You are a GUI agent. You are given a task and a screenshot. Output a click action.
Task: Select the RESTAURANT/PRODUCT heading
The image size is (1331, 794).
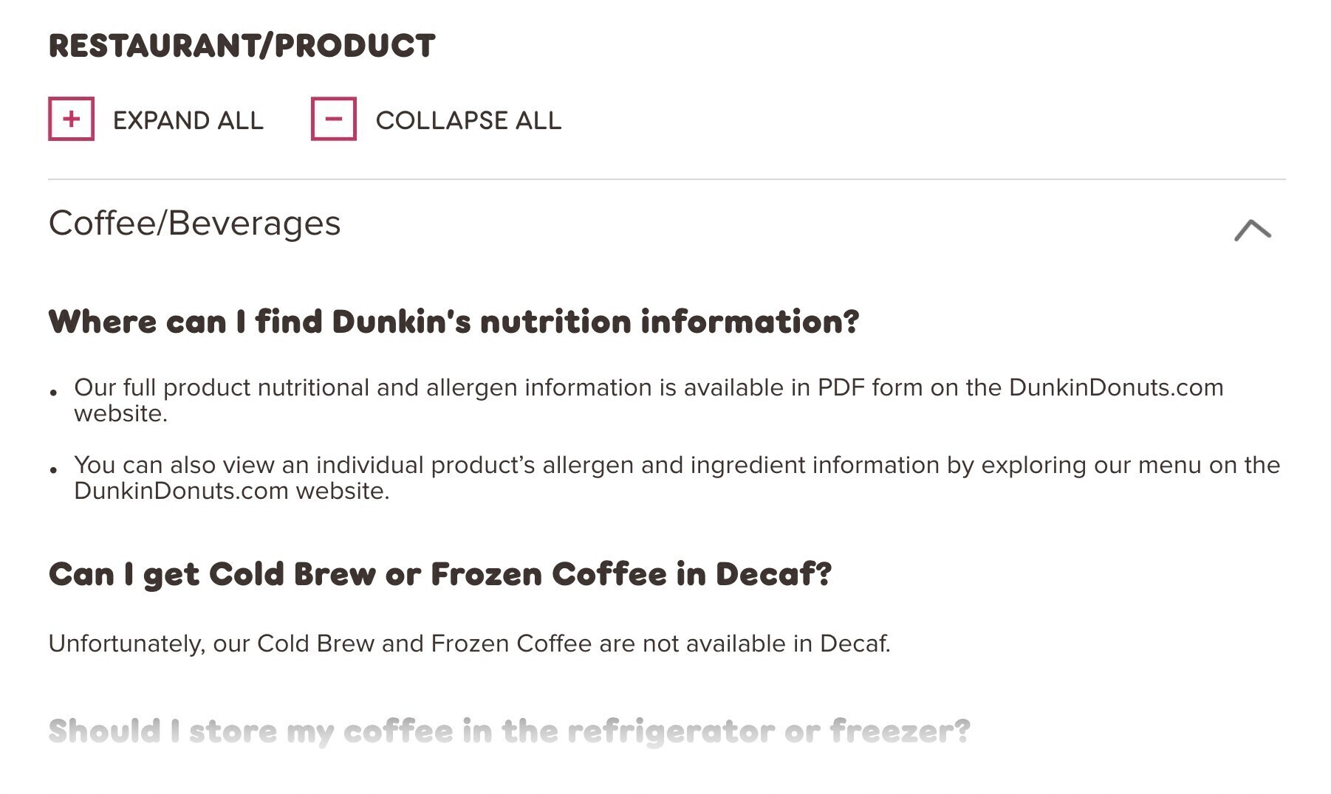pyautogui.click(x=242, y=46)
